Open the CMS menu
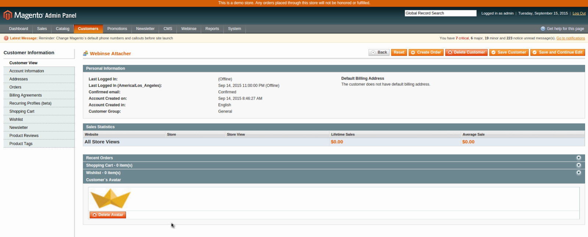Viewport: 588px width, 237px height. [x=168, y=29]
